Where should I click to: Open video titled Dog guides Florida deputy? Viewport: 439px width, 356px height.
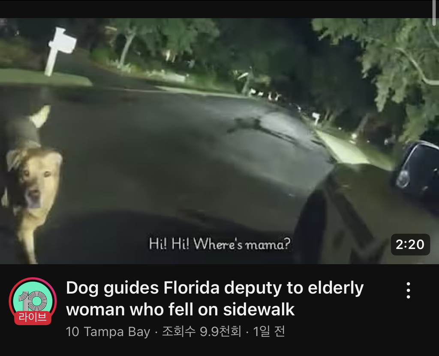[215, 298]
